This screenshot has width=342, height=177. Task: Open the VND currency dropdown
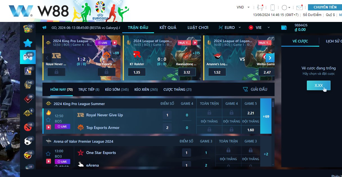point(243,7)
